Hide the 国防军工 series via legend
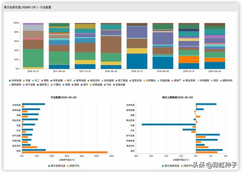 click(43, 85)
